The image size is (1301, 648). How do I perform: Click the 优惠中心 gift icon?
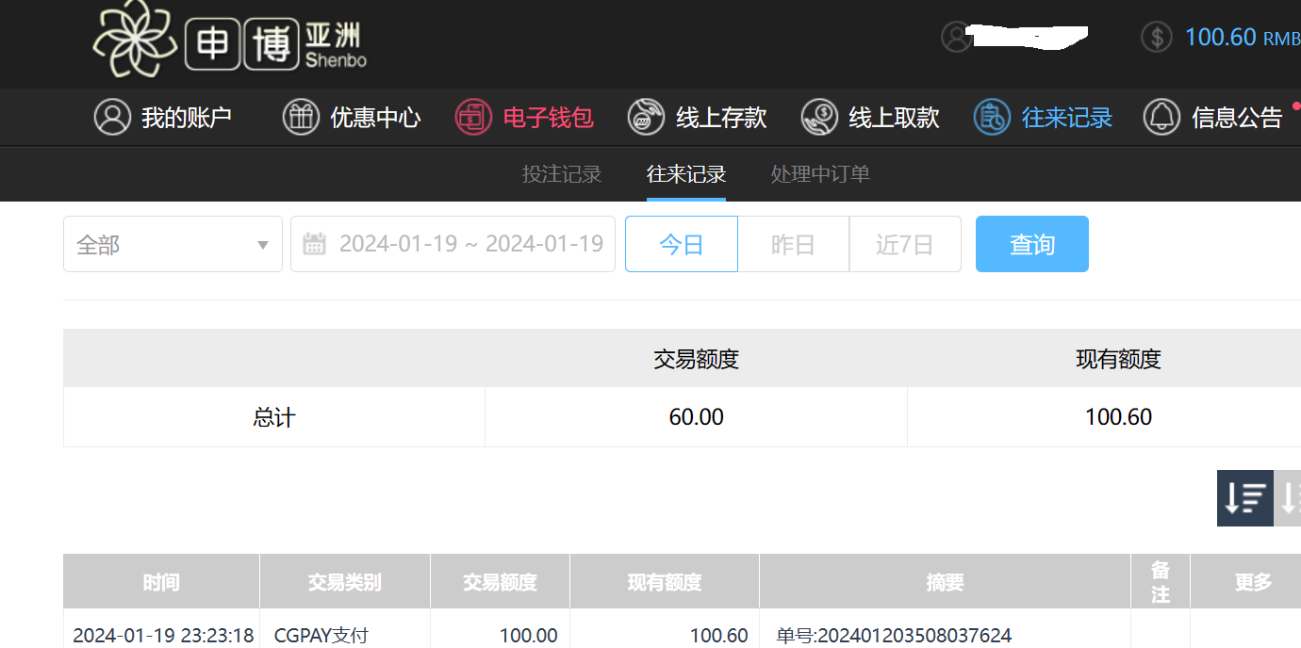pyautogui.click(x=301, y=117)
